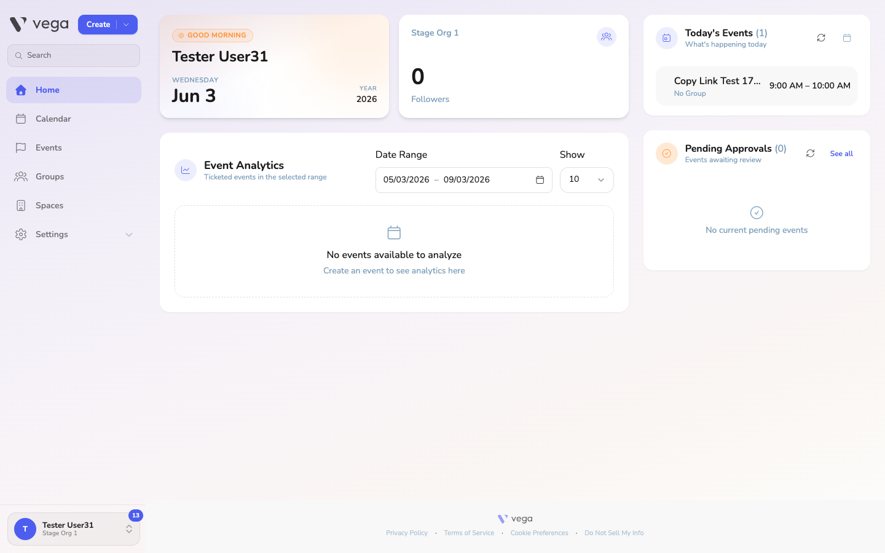Image resolution: width=885 pixels, height=553 pixels.
Task: Open the Privacy Policy link
Action: [x=407, y=533]
